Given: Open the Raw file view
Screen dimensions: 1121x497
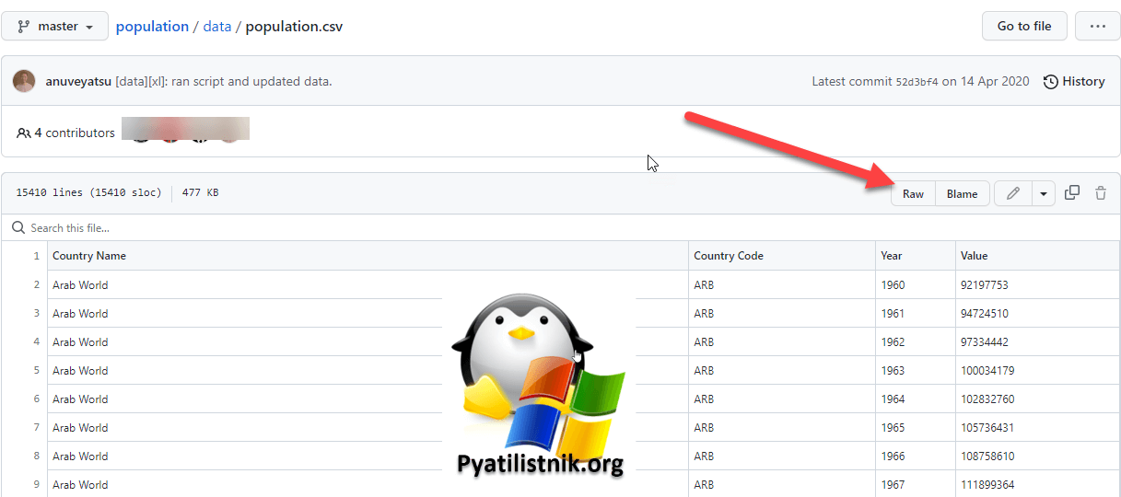Looking at the screenshot, I should coord(913,193).
